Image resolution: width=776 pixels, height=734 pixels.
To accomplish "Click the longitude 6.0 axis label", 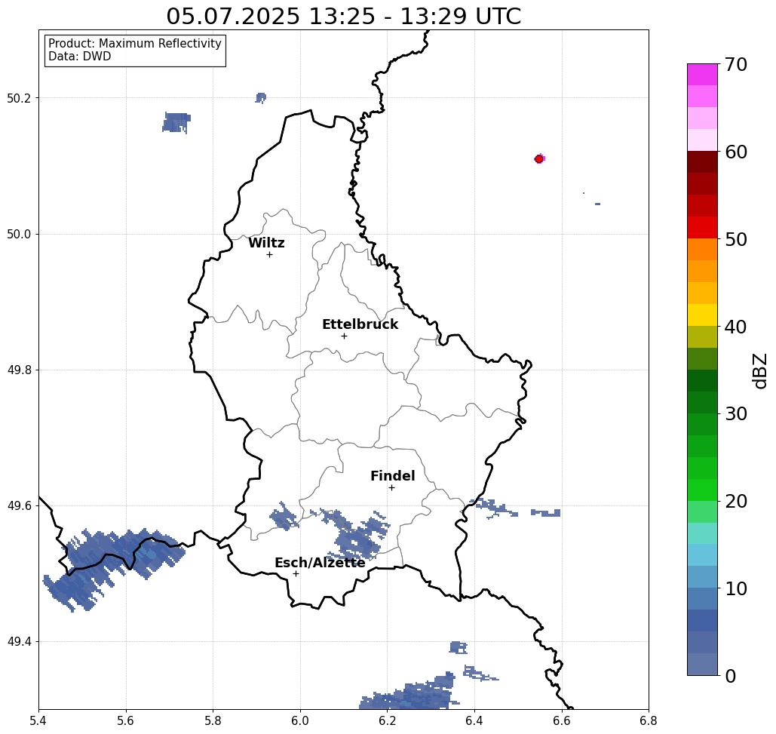I will (x=300, y=720).
